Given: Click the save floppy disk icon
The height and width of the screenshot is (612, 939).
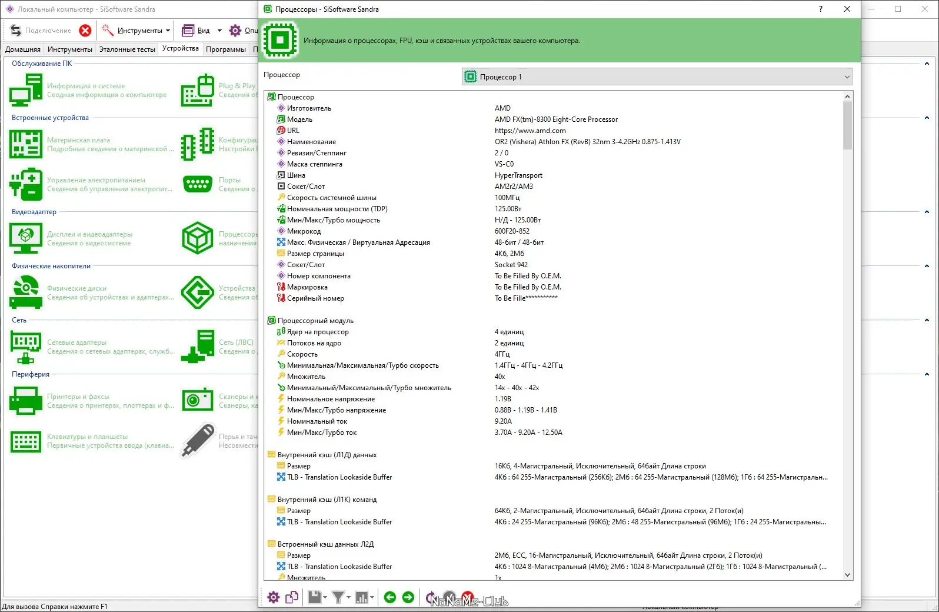Looking at the screenshot, I should click(315, 598).
